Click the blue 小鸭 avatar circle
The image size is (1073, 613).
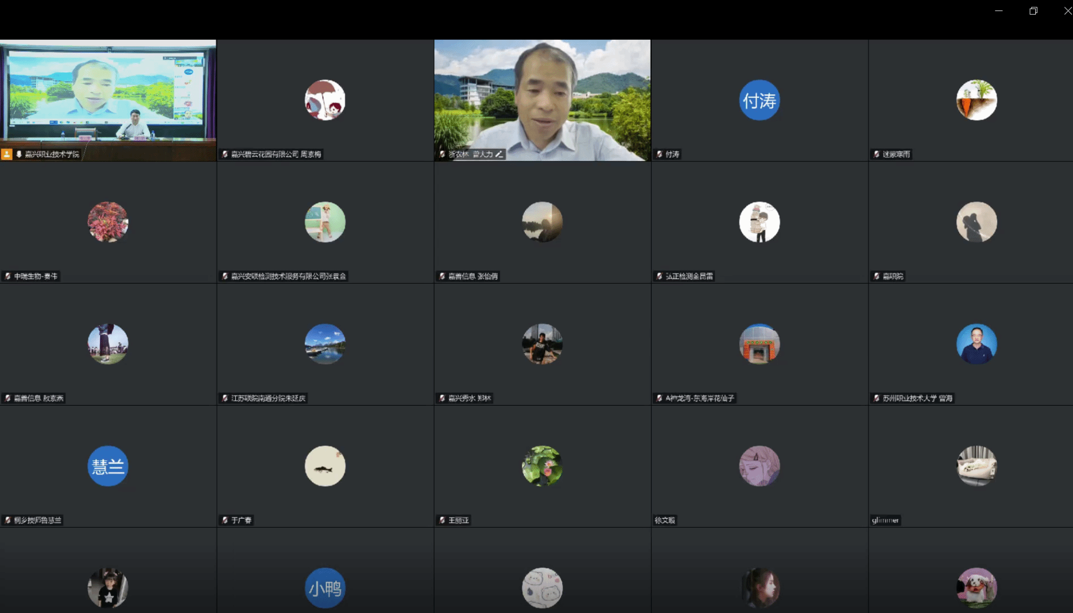325,588
